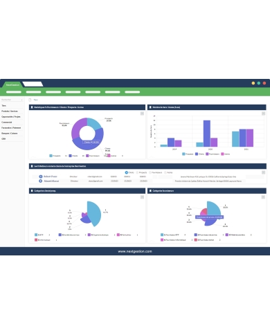This screenshot has width=270, height=335.
Task: Open the Catégories clients chart options button
Action: [142, 197]
